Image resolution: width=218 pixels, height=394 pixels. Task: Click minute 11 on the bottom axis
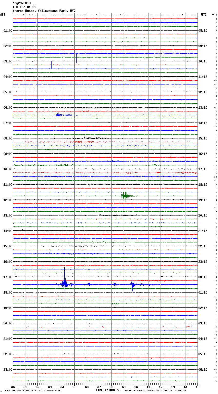point(148,387)
